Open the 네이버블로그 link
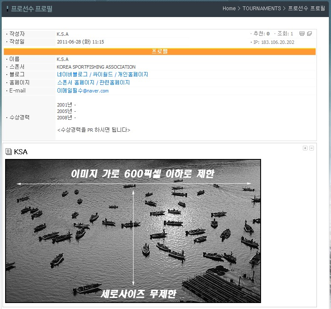This screenshot has height=309, width=331. pyautogui.click(x=73, y=74)
